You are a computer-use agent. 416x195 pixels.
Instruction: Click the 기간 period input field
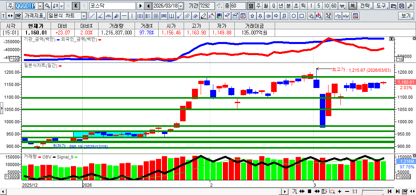207,6
